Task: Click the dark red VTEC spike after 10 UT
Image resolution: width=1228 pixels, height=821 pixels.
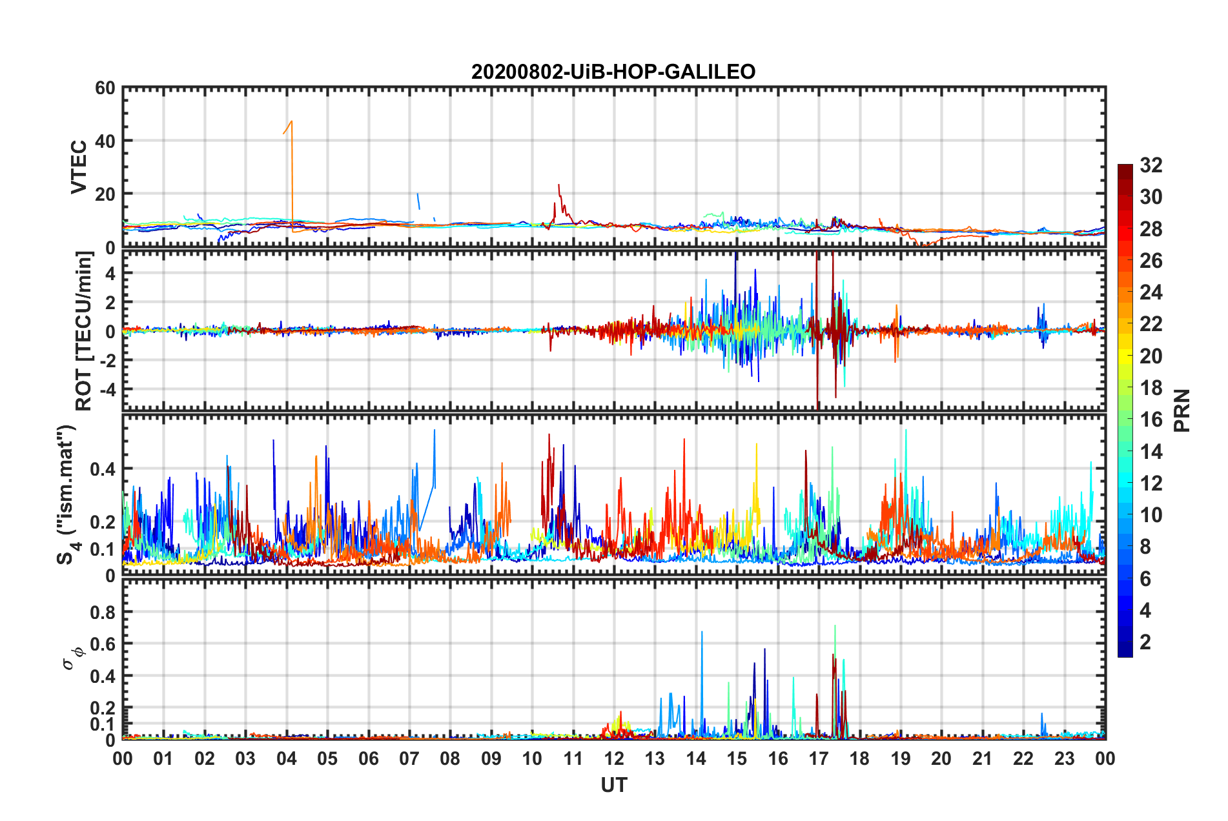Action: 558,185
